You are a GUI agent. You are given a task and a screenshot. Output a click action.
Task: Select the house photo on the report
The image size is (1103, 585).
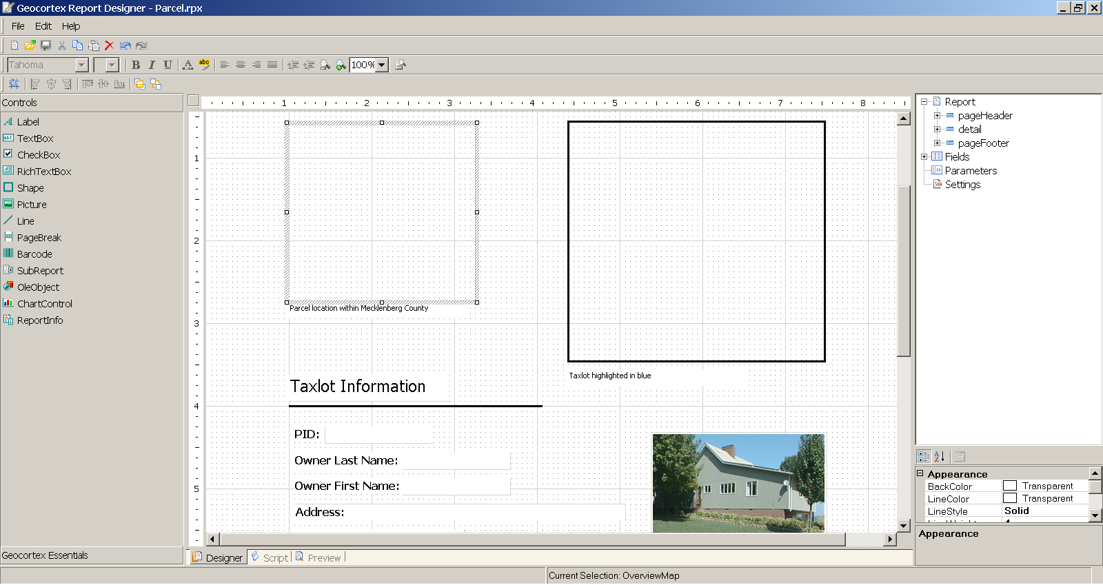[x=738, y=482]
